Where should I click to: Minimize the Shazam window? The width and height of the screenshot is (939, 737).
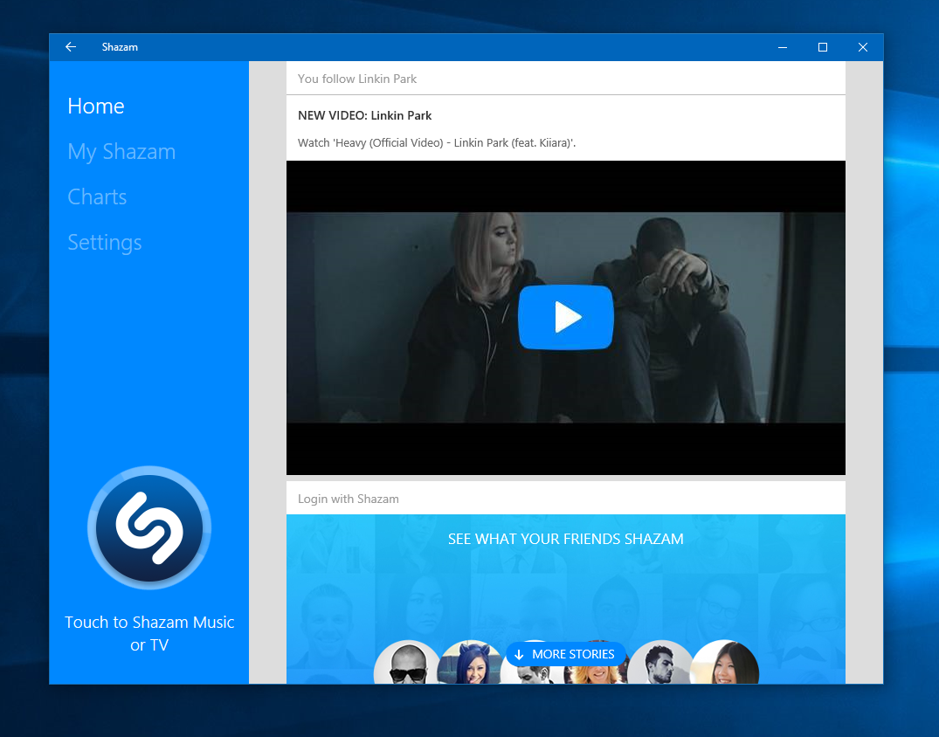coord(783,46)
